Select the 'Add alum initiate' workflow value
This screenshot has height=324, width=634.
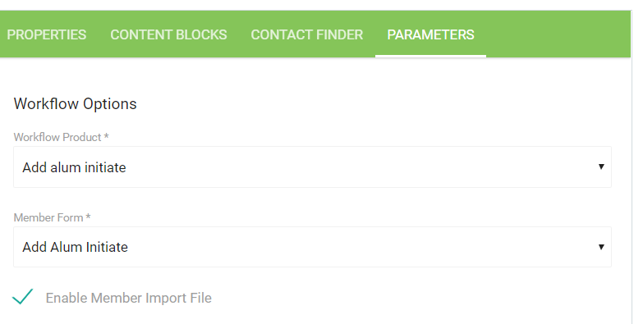[x=74, y=167]
